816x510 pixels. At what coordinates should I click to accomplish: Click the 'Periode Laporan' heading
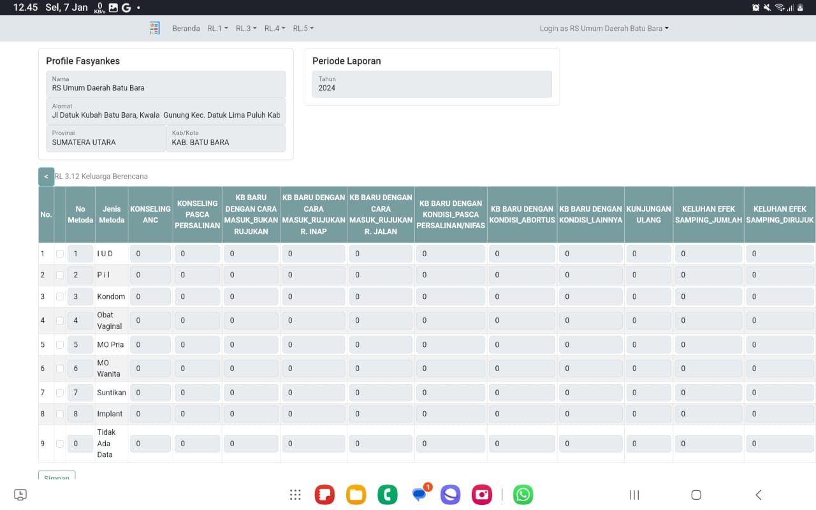click(x=346, y=61)
